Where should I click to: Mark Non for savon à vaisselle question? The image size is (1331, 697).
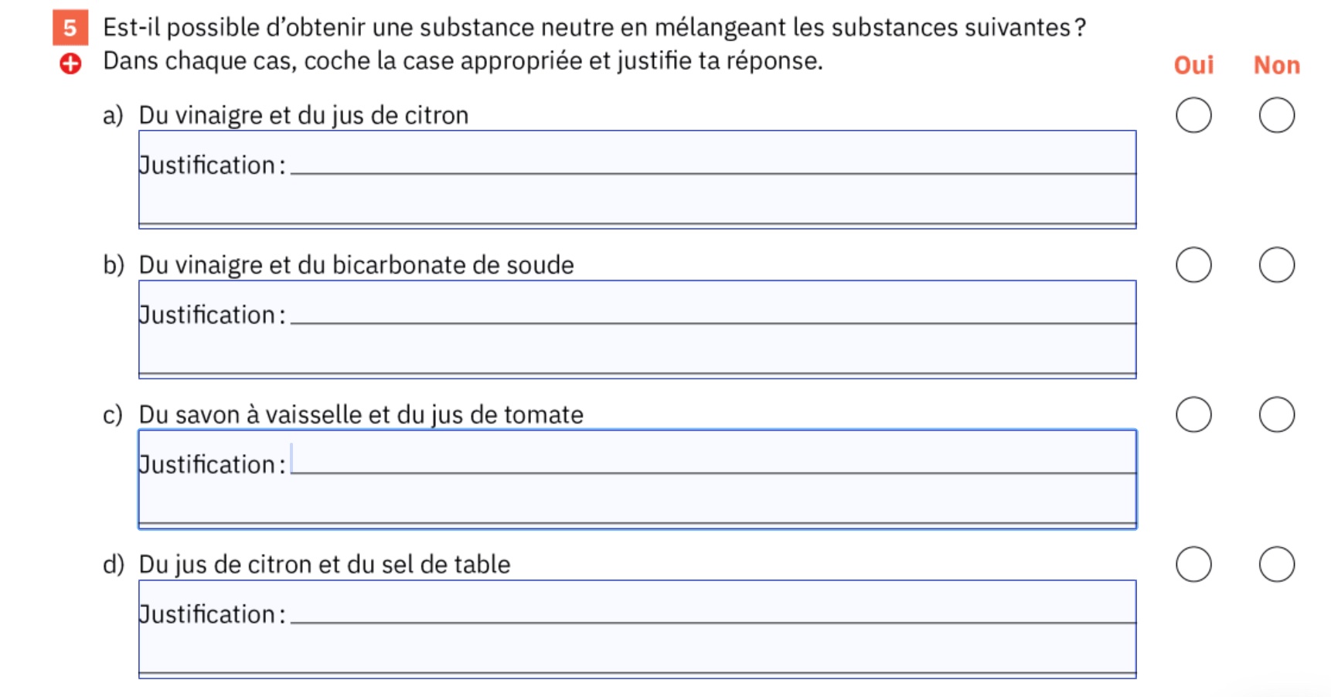[x=1276, y=415]
